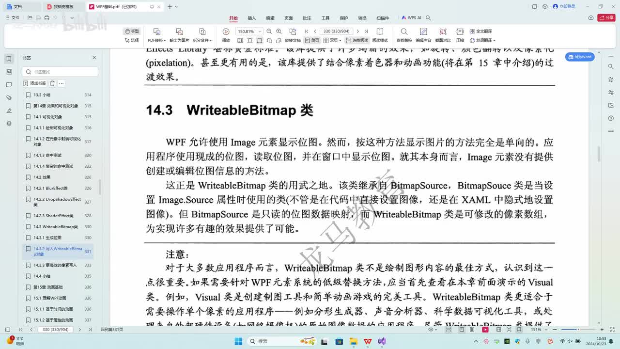Open the attachments paperclip sidebar icon
This screenshot has width=620, height=349.
[9, 98]
